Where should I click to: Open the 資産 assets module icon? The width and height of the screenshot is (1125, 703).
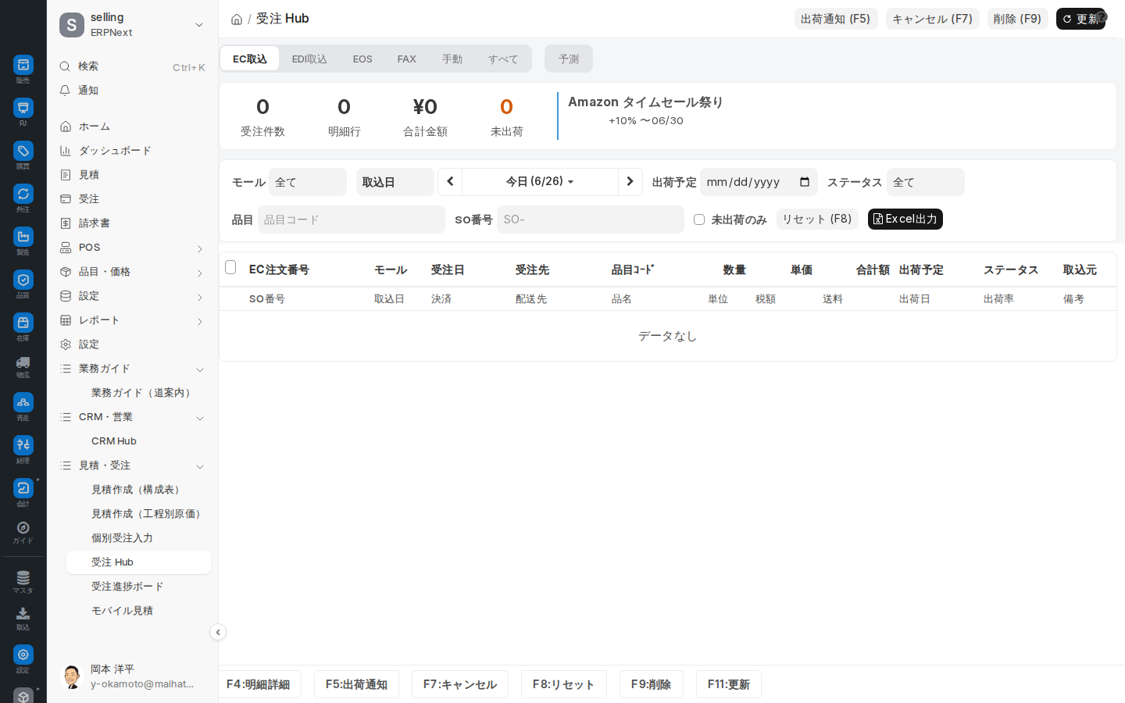pos(23,402)
